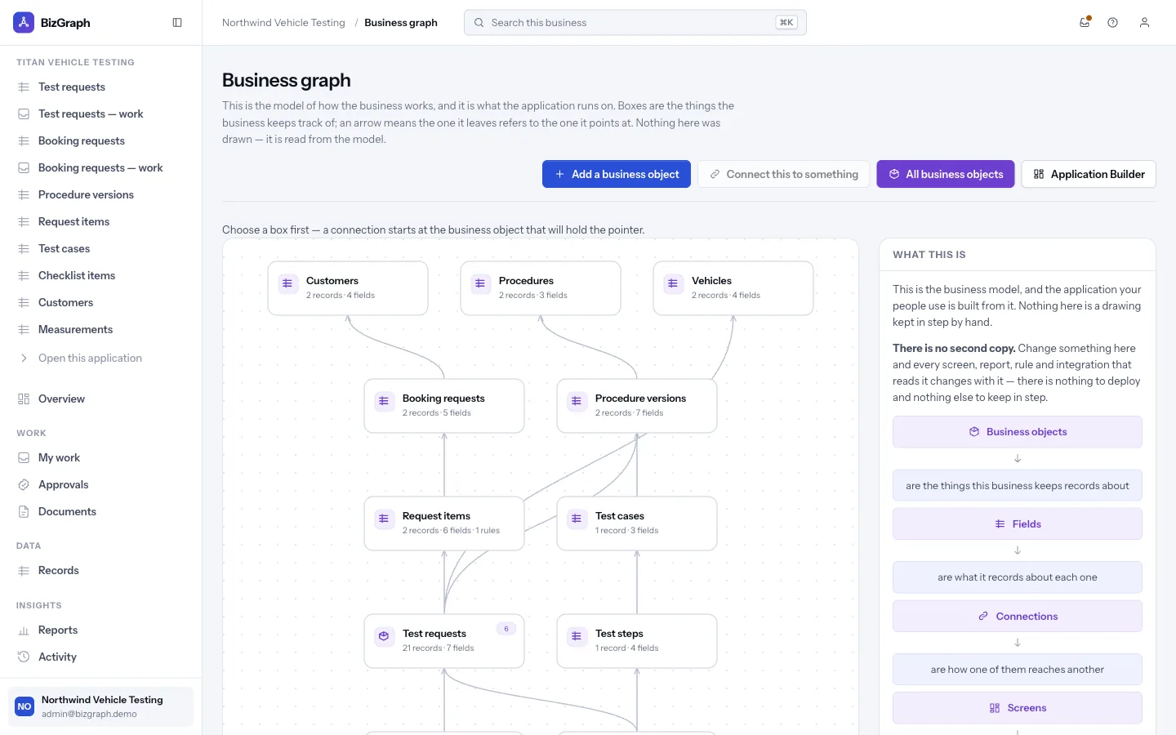Open Test requests in the sidebar

coord(101,87)
